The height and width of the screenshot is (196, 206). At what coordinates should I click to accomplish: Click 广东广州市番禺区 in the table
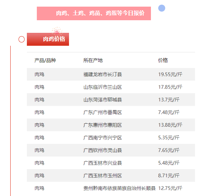tap(103, 112)
